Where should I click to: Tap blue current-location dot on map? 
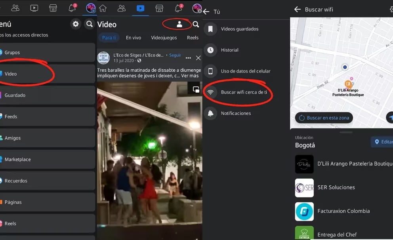345,67
